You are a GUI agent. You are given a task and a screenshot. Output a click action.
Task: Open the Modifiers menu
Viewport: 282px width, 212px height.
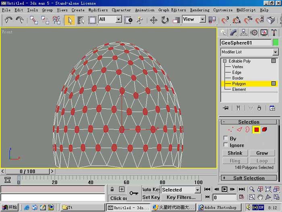tap(98, 10)
